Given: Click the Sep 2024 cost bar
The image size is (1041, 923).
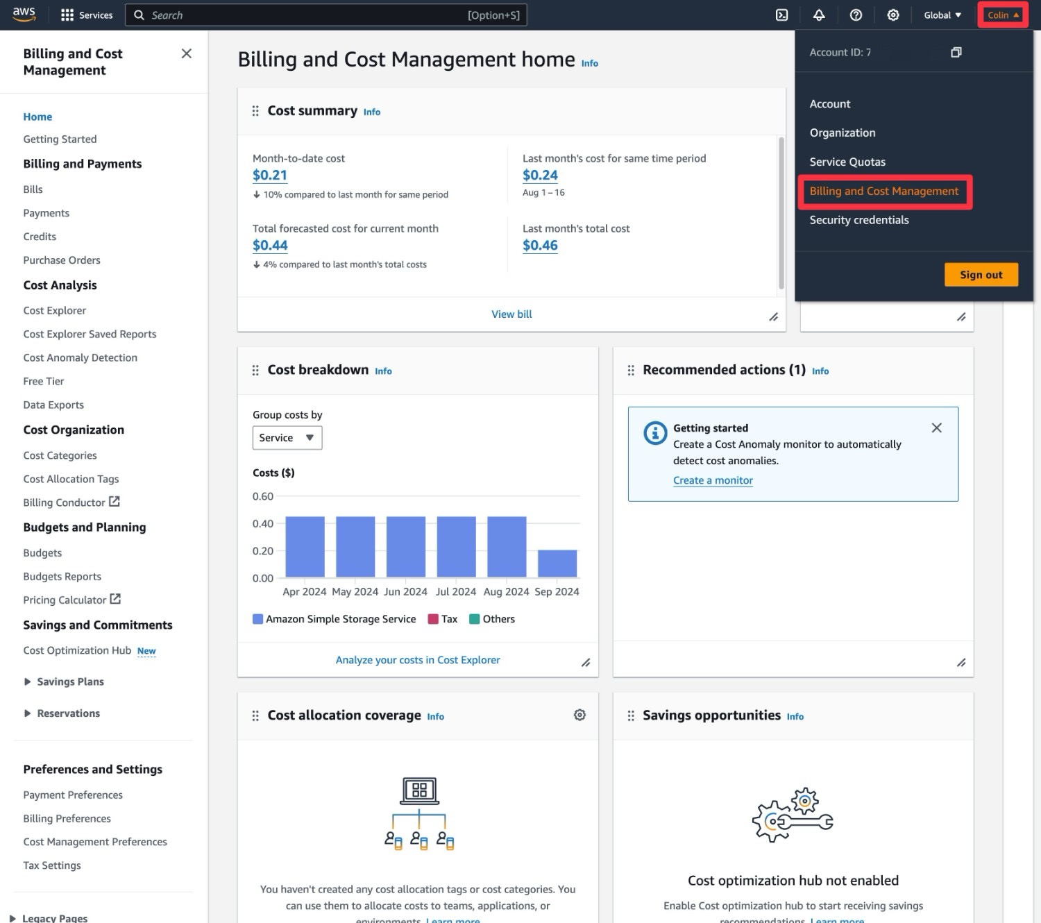Looking at the screenshot, I should coord(557,564).
